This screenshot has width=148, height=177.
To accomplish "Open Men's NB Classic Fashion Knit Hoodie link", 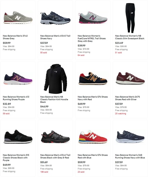I will pos(54,100).
